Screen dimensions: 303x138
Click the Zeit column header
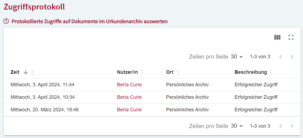point(15,72)
